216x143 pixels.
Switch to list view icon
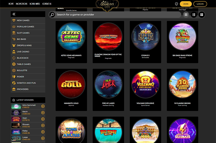[194, 15]
